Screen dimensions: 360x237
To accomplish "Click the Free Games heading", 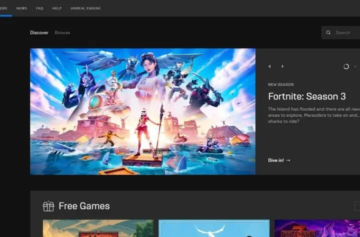I will coord(84,206).
